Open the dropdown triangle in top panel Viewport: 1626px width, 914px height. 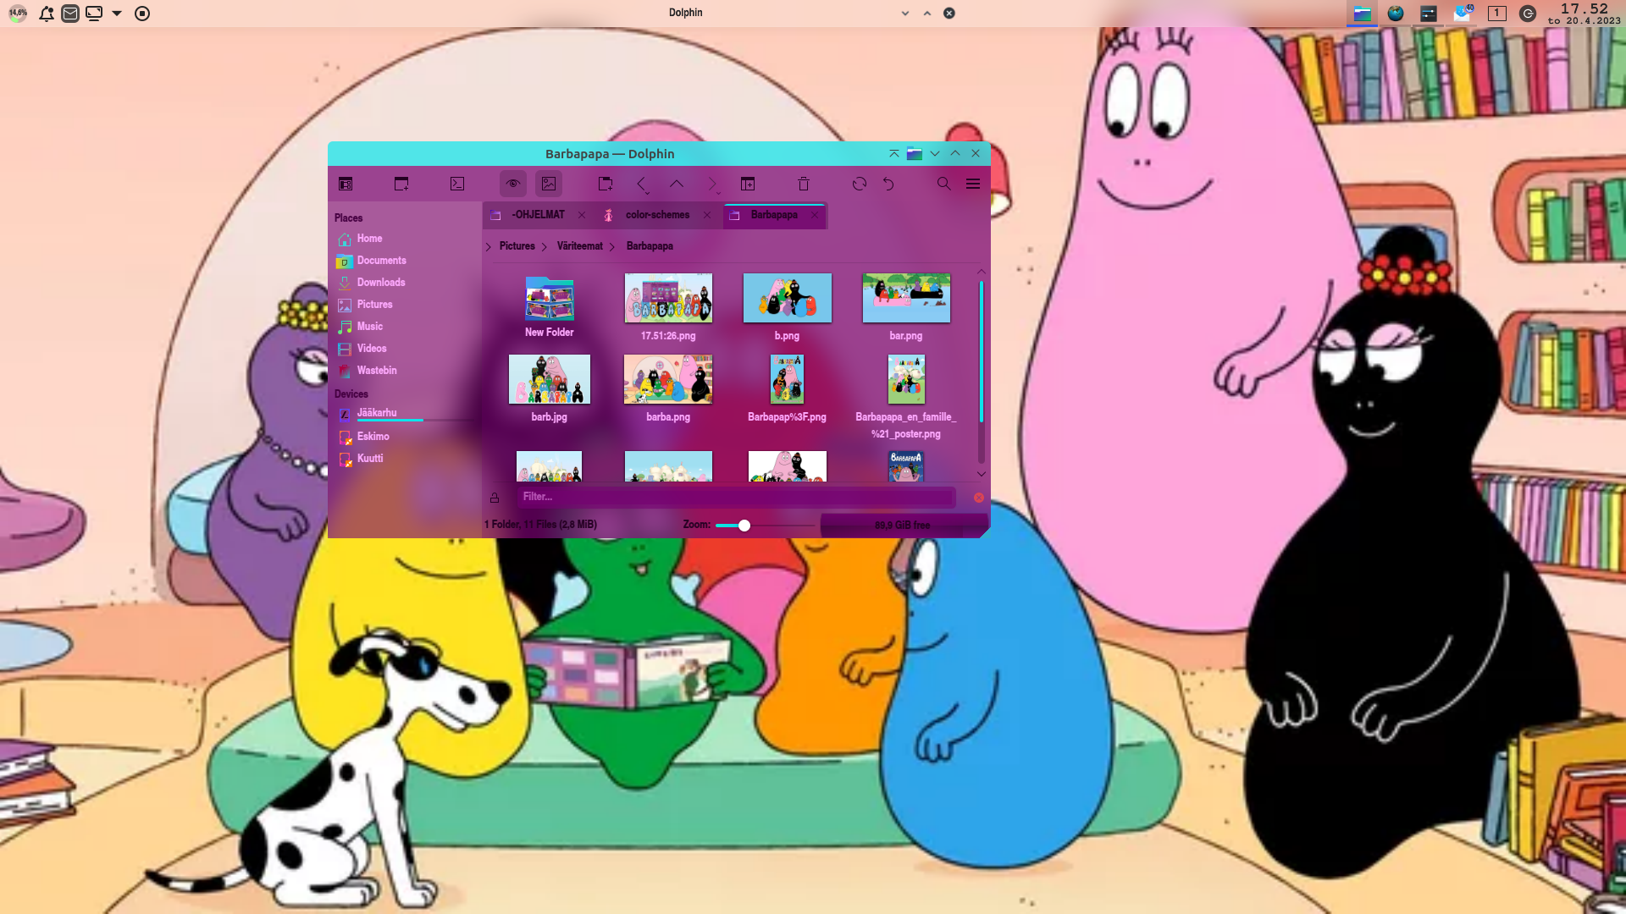tap(117, 14)
